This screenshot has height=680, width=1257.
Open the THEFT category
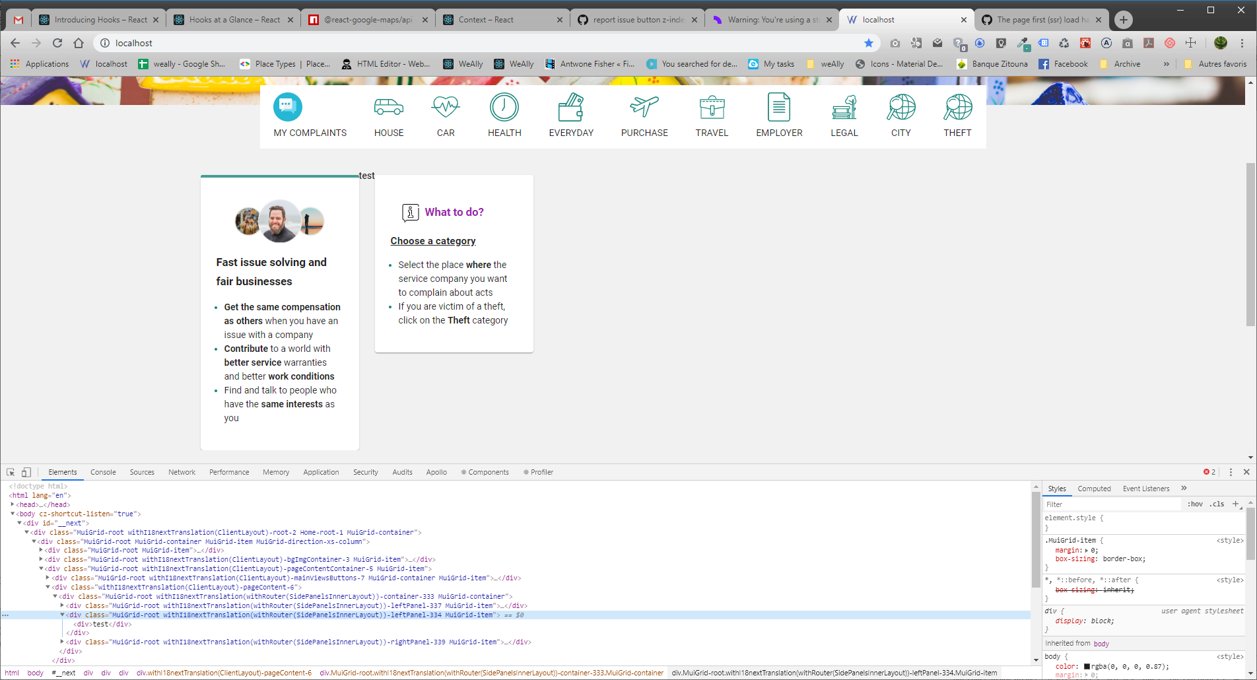click(957, 107)
